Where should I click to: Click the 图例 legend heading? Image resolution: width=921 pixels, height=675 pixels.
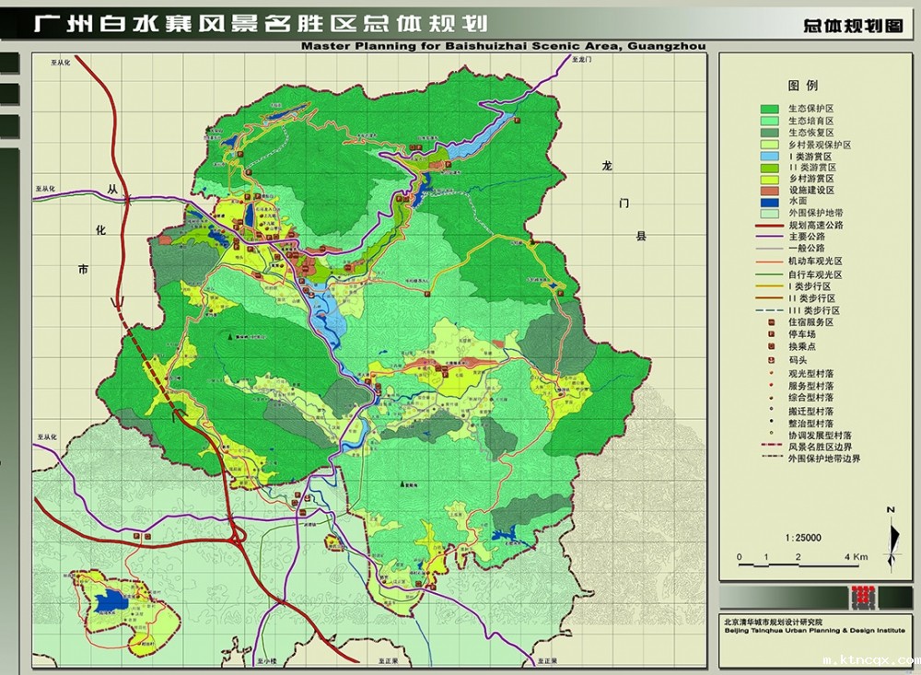click(x=802, y=85)
